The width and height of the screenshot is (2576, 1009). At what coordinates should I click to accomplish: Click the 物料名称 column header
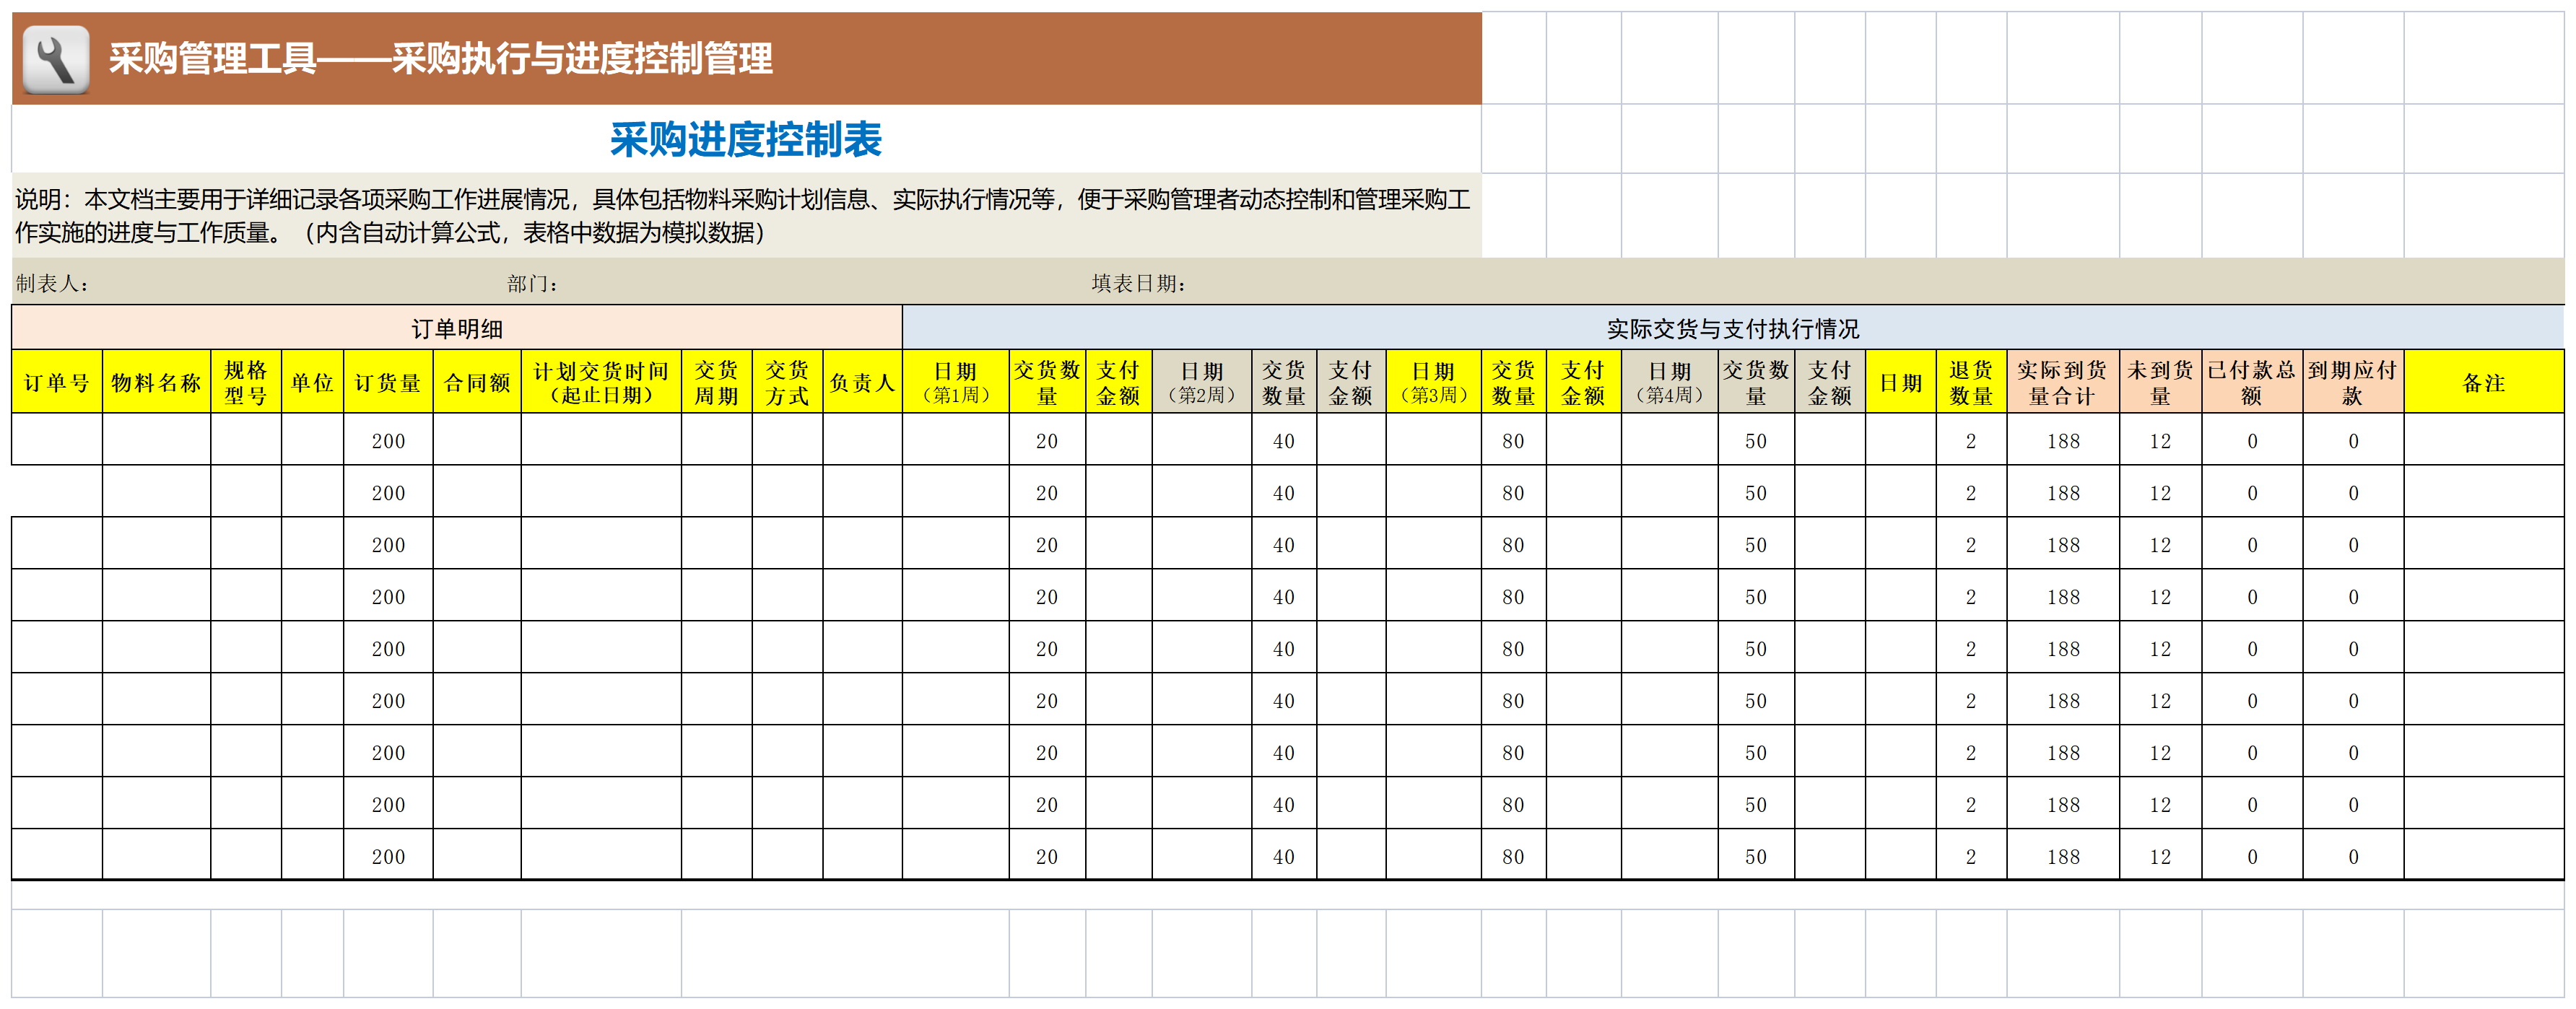click(x=156, y=382)
